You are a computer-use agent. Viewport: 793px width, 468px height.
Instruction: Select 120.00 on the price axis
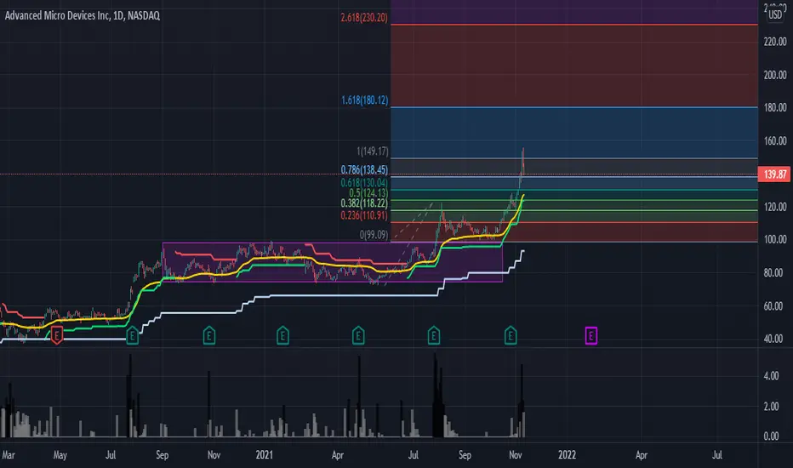[x=775, y=207]
